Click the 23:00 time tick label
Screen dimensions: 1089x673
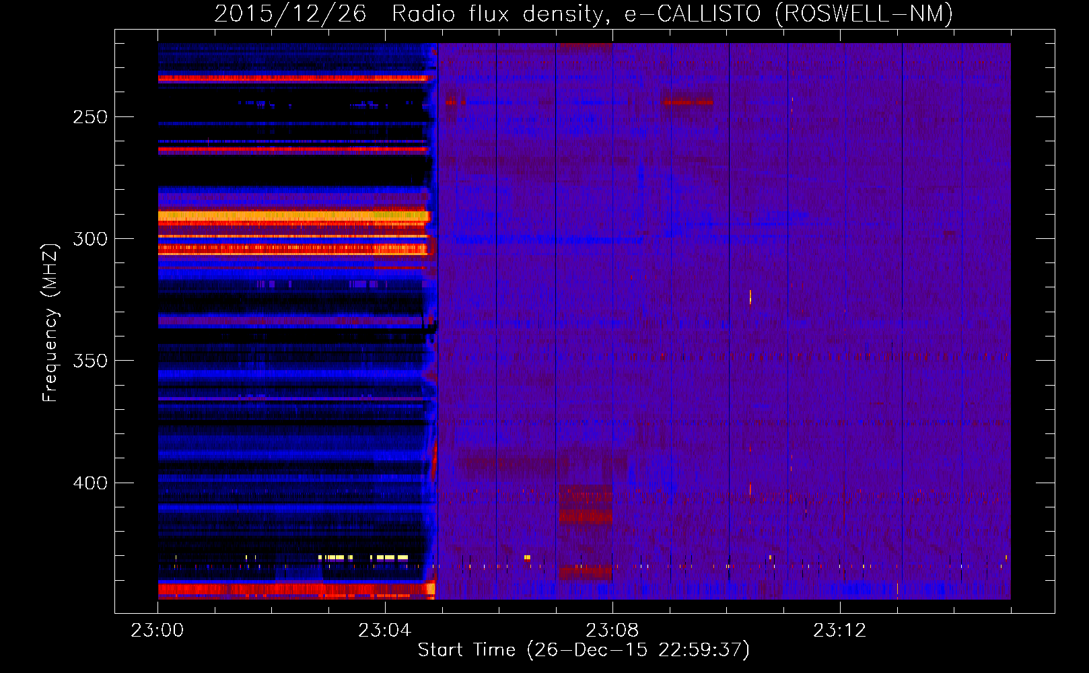(157, 631)
